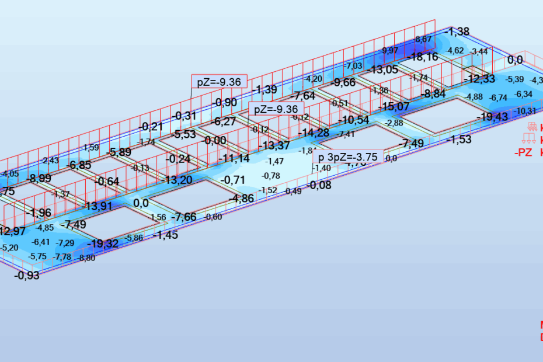Click the -13,91 result value

pos(98,206)
